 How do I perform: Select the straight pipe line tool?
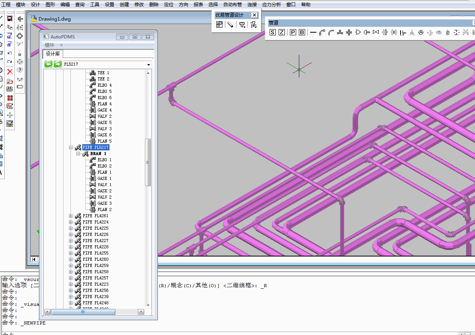(313, 32)
